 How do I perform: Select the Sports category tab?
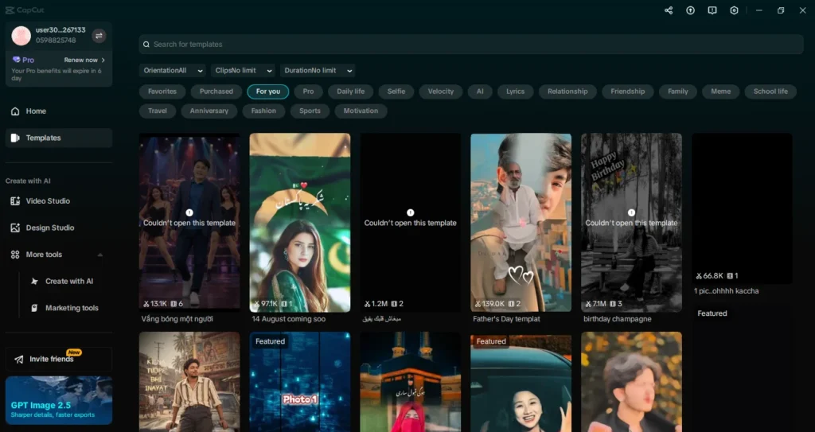coord(310,111)
